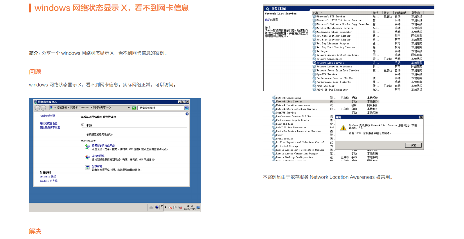Click the taskbar clock showing 11:47
This screenshot has width=464, height=239.
[x=190, y=208]
